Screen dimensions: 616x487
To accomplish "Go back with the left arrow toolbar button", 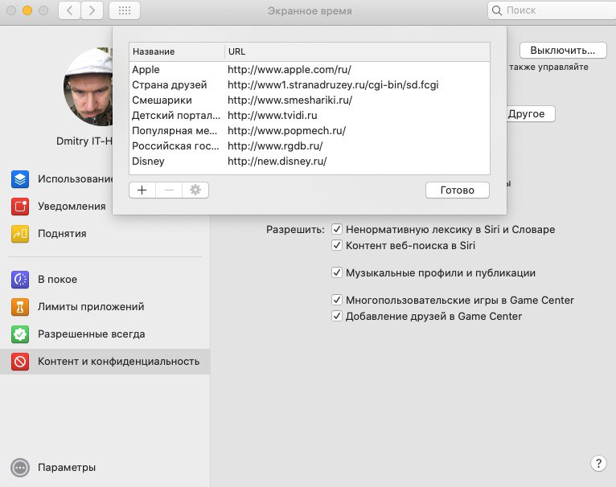I will pyautogui.click(x=69, y=10).
